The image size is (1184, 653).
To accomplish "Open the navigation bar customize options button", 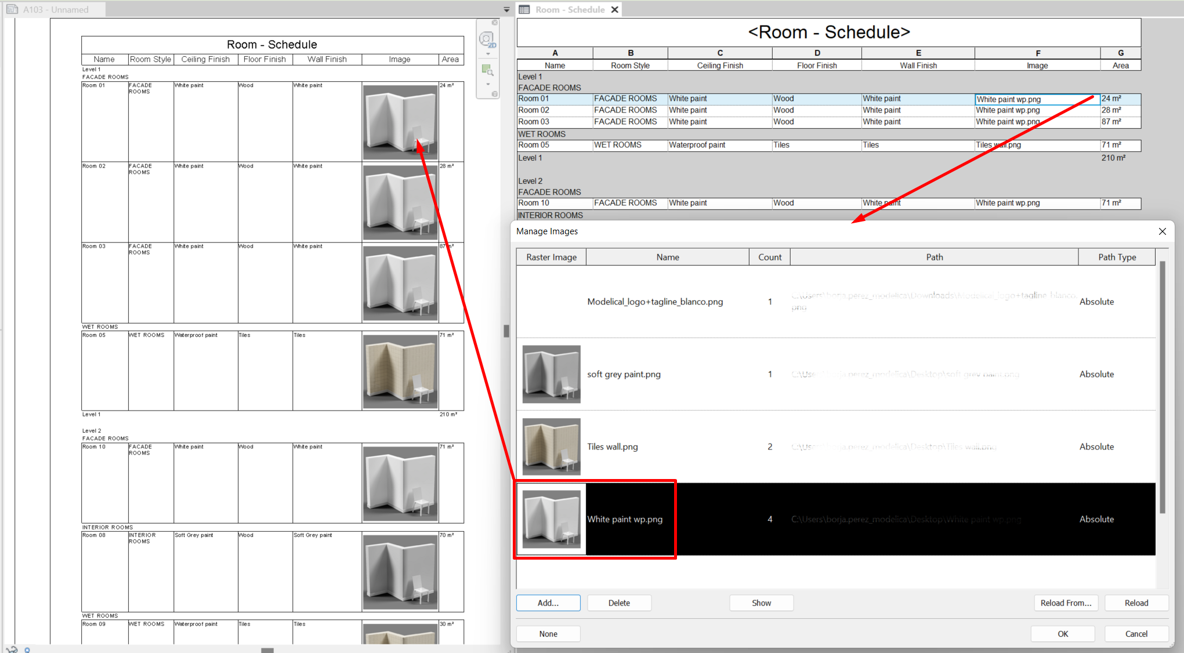I will tap(495, 94).
